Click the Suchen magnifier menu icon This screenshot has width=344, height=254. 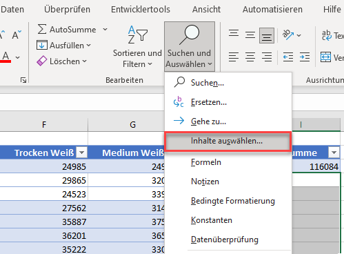coord(179,82)
